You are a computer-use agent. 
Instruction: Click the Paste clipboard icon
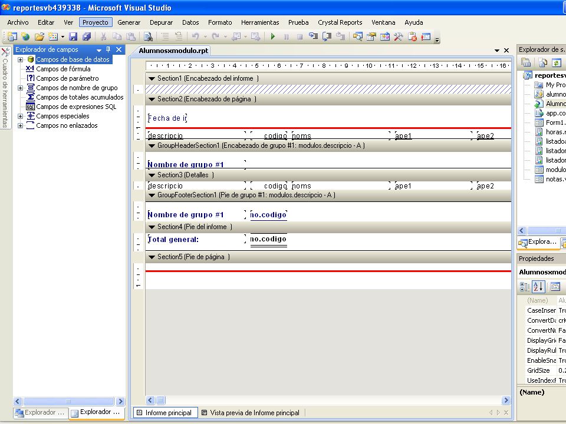[x=131, y=37]
